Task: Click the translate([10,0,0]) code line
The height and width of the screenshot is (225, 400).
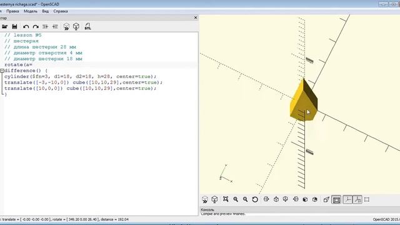Action: [80, 88]
